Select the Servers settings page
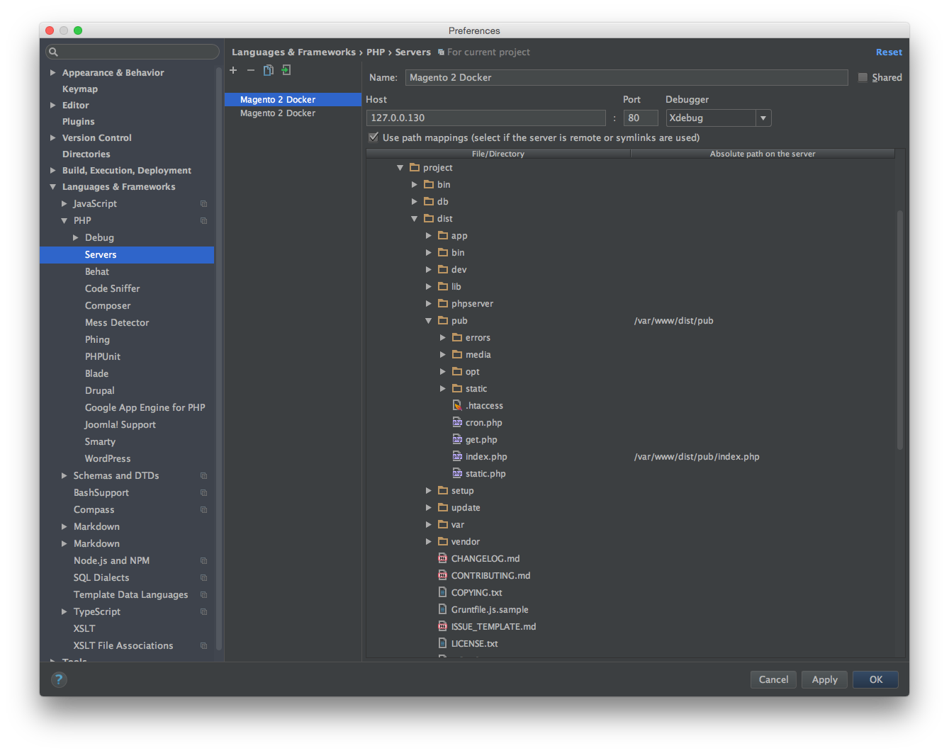 click(127, 255)
